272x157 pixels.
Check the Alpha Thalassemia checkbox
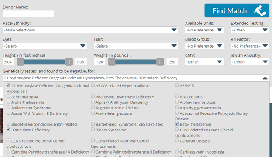click(x=8, y=102)
